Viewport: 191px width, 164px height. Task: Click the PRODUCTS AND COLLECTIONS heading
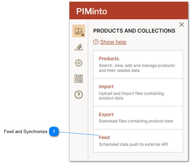[x=134, y=31]
